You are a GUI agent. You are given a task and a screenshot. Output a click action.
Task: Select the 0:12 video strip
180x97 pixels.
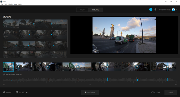[35, 24]
